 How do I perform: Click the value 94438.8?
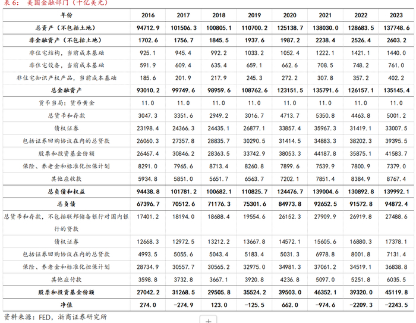[148, 192]
